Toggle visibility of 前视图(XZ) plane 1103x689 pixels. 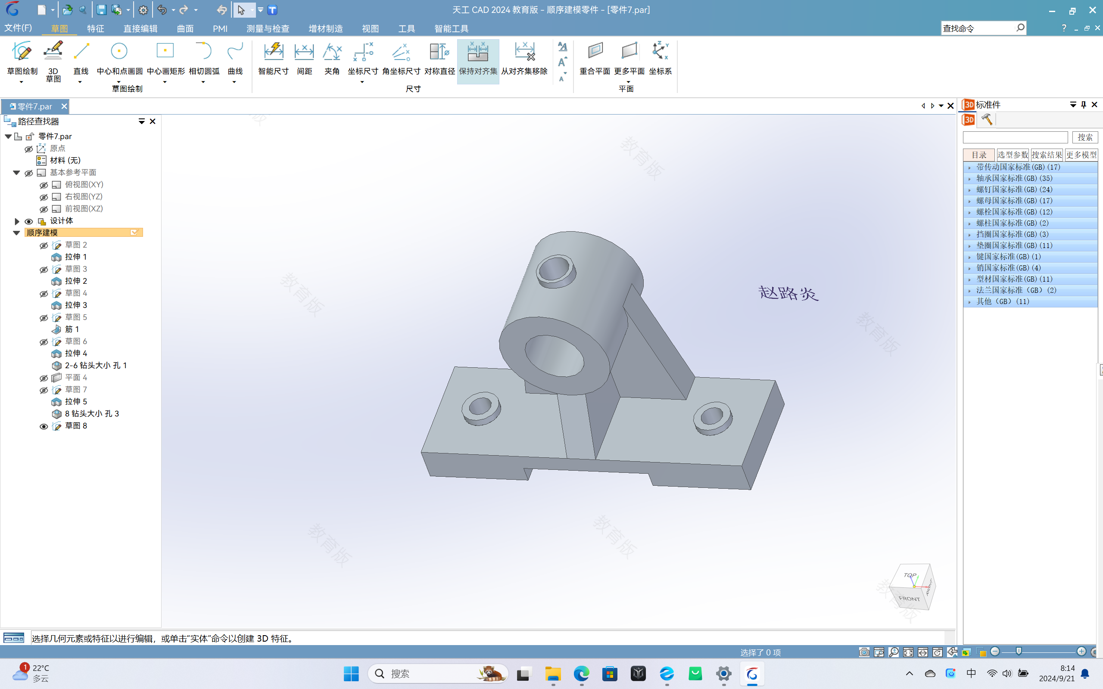coord(44,209)
